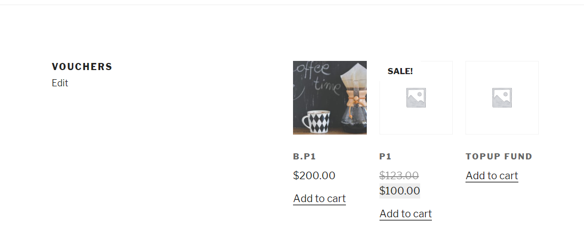Click the highlighted $100.00 sale price
Screen dimensions: 584x231
click(400, 191)
